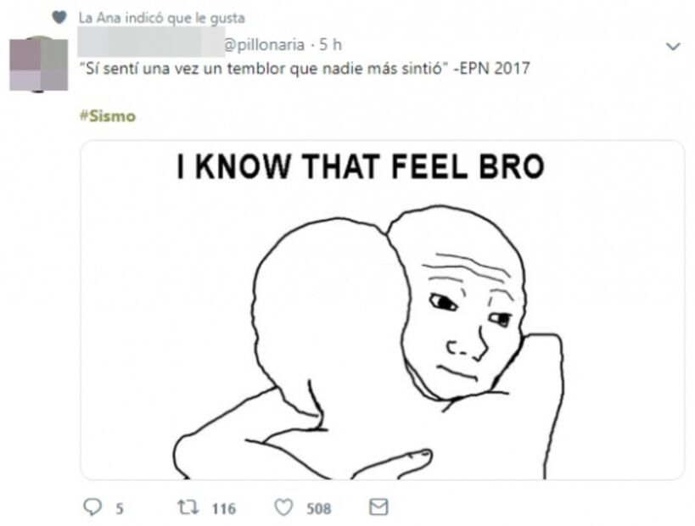Open the #Sismo hashtag link

[x=107, y=116]
